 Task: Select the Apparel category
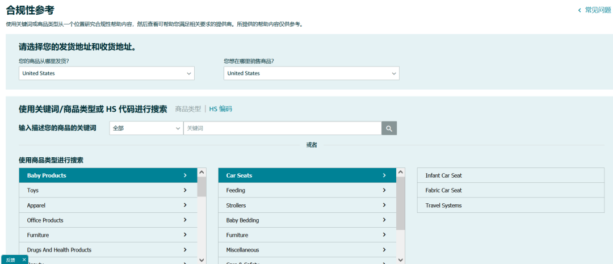[x=108, y=206]
